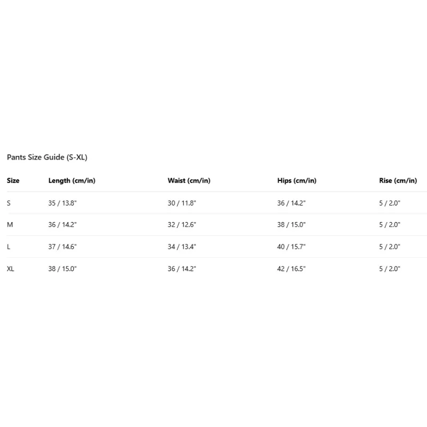
Task: Click the S waist value 30 / 11.8"
Action: (182, 203)
